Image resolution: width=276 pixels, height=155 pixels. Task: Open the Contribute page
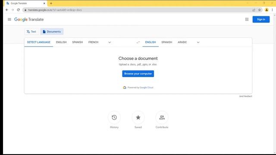162,120
